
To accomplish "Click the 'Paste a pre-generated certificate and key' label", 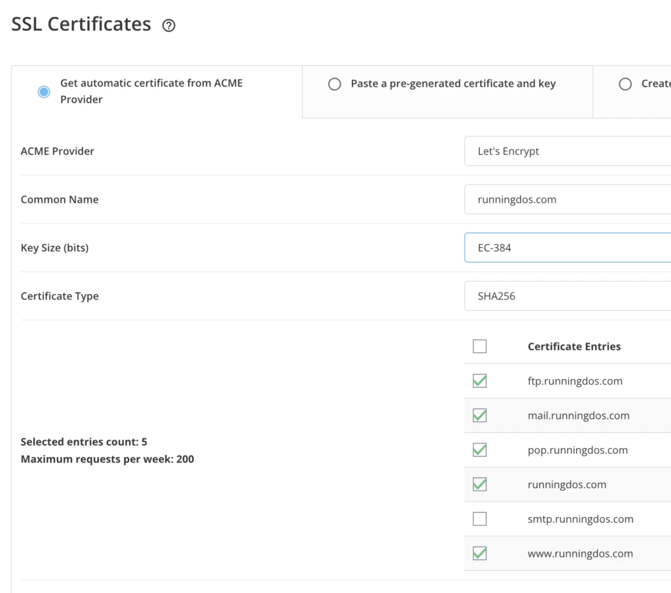I will click(453, 84).
